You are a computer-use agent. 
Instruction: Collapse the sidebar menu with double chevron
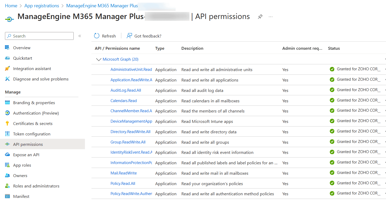(80, 36)
